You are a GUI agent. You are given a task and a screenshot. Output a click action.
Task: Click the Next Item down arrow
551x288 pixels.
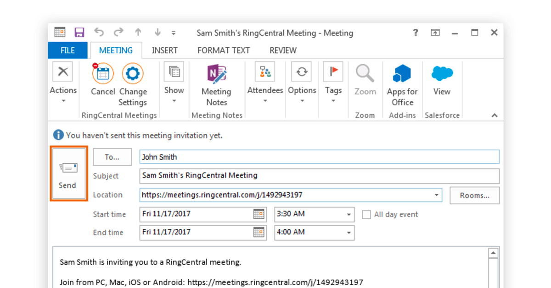(x=157, y=33)
